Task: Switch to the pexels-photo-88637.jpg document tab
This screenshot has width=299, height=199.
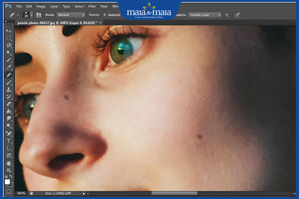Action: [x=57, y=23]
